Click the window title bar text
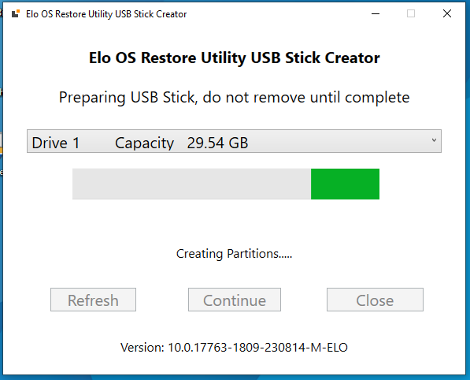This screenshot has width=470, height=380. pos(106,14)
